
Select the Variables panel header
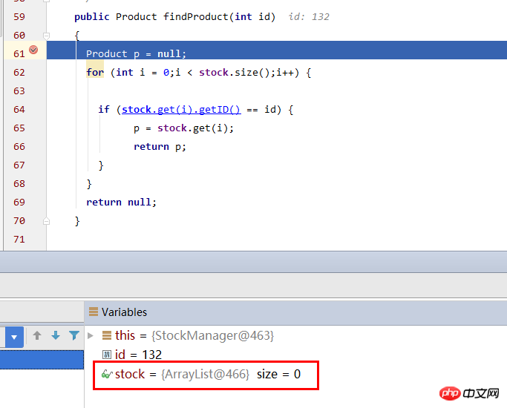295,312
